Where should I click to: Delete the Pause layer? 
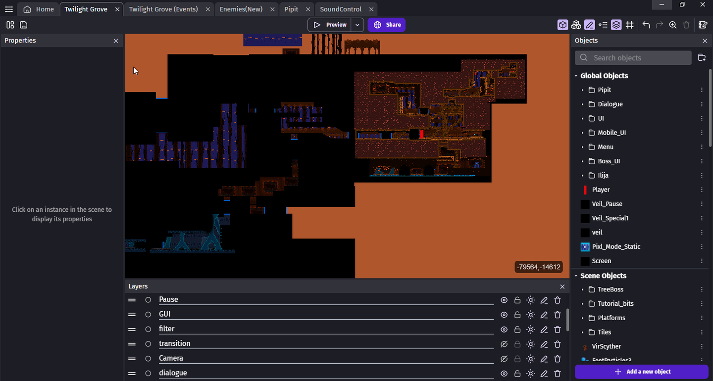tap(558, 300)
